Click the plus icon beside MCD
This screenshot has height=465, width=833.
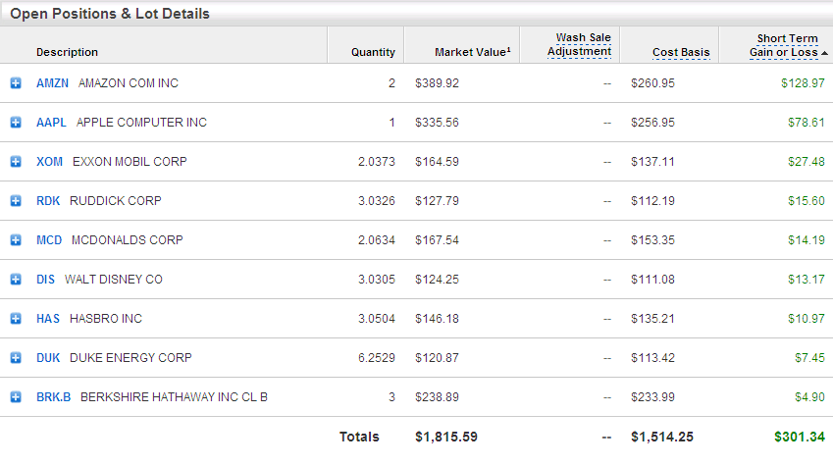click(x=16, y=240)
